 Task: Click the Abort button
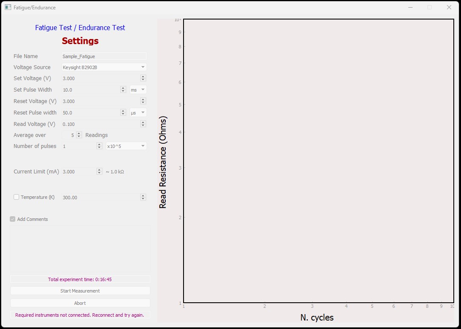pyautogui.click(x=80, y=303)
